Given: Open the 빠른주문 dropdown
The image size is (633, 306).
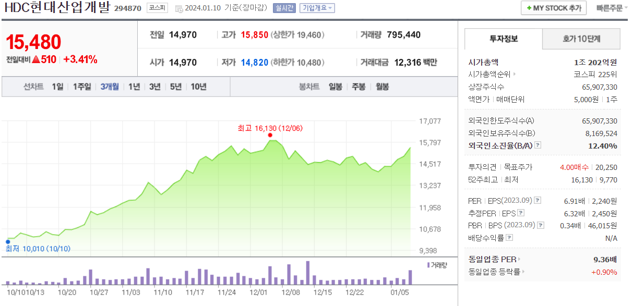Looking at the screenshot, I should pos(612,8).
